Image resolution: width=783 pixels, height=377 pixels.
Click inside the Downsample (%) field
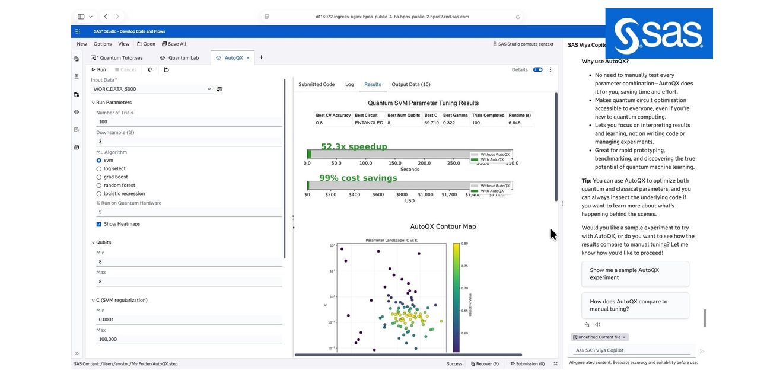(x=189, y=142)
